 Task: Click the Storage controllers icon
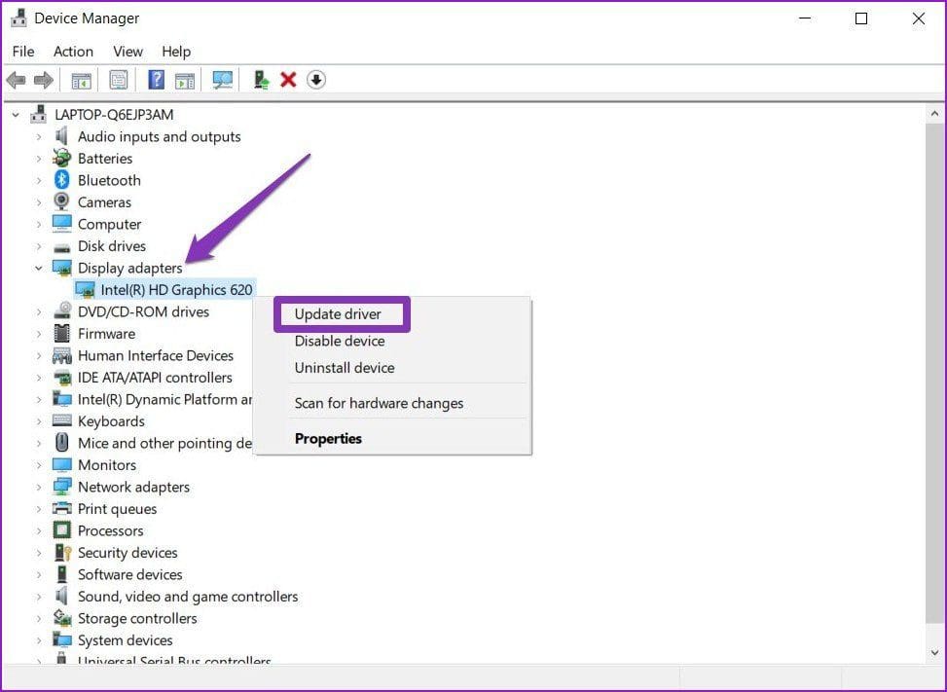(61, 618)
